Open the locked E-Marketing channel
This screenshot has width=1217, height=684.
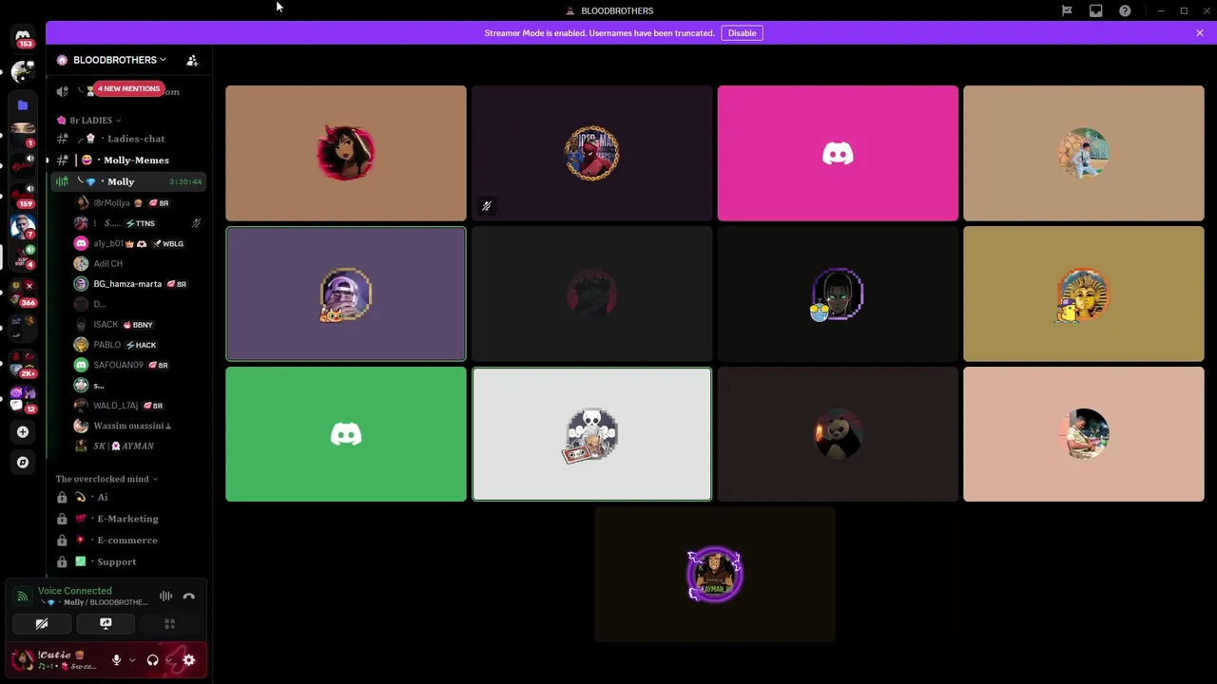127,519
